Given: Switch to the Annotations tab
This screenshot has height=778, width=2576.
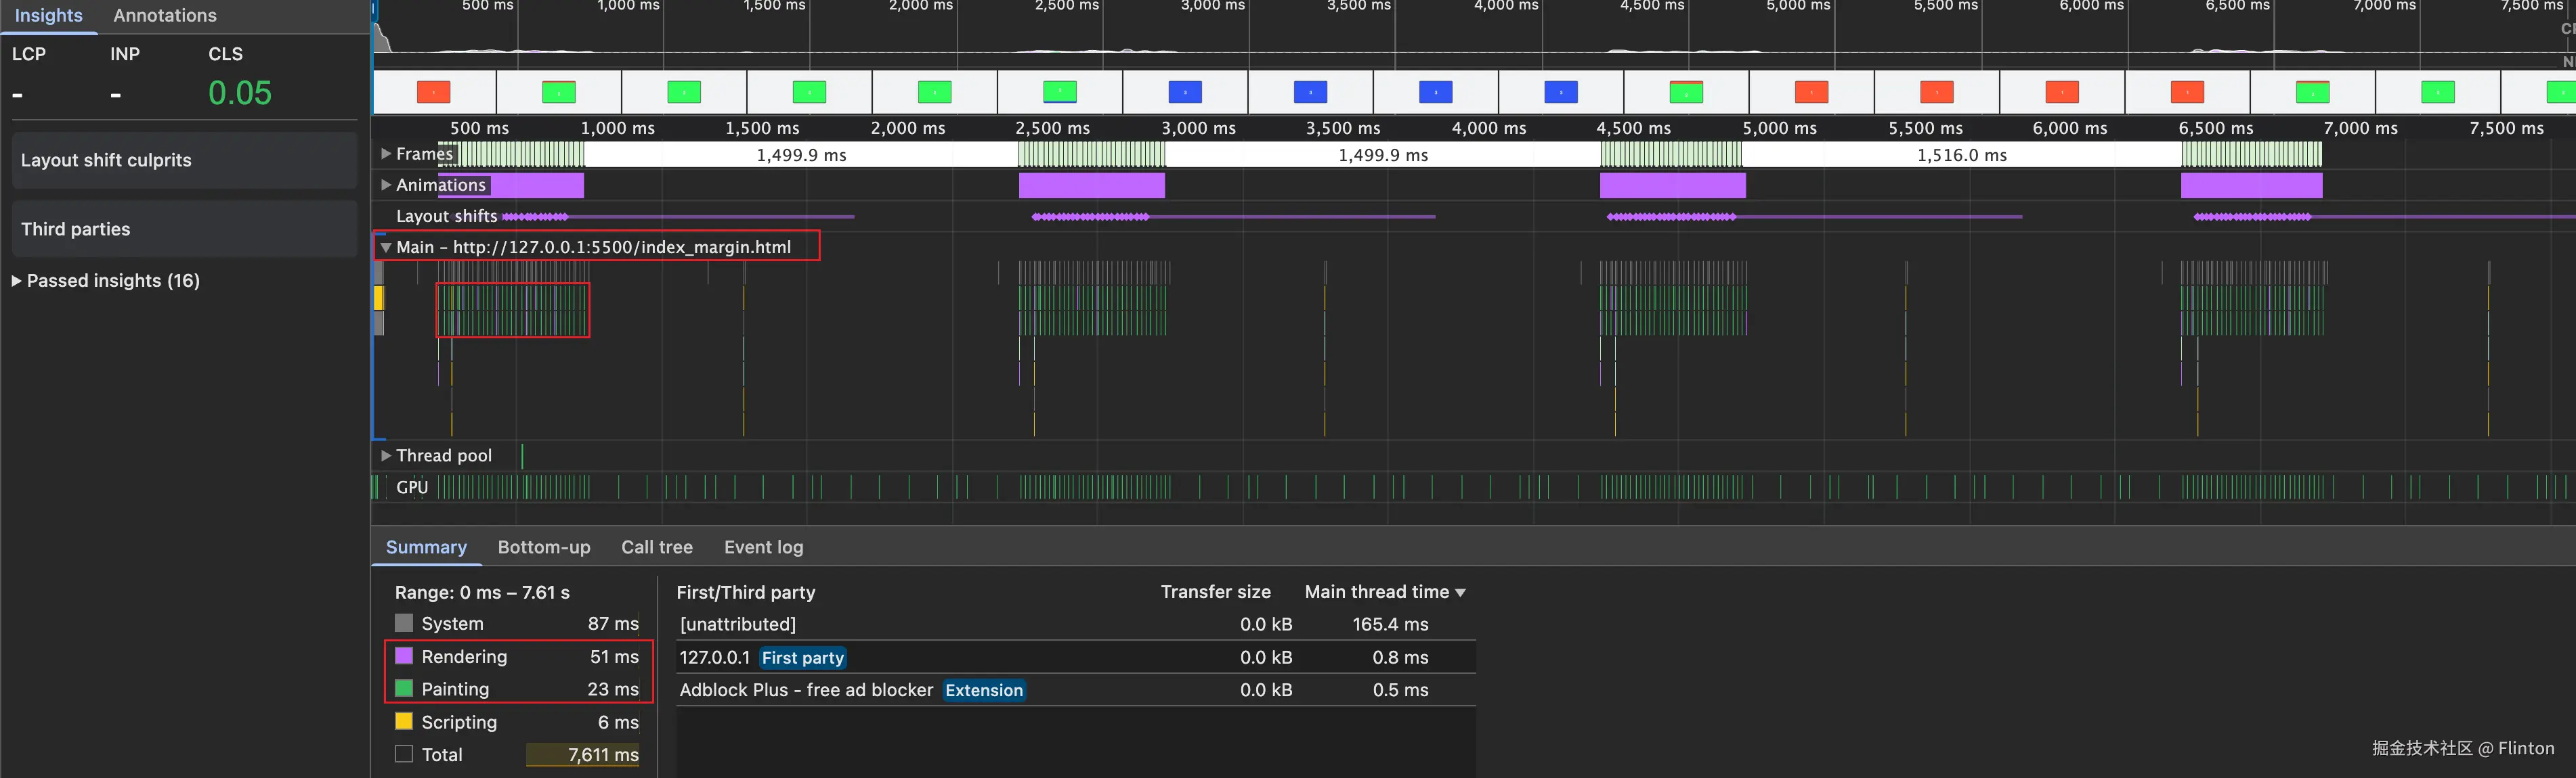Looking at the screenshot, I should pos(164,16).
